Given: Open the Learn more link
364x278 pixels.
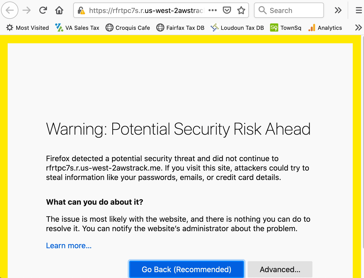Looking at the screenshot, I should click(68, 245).
